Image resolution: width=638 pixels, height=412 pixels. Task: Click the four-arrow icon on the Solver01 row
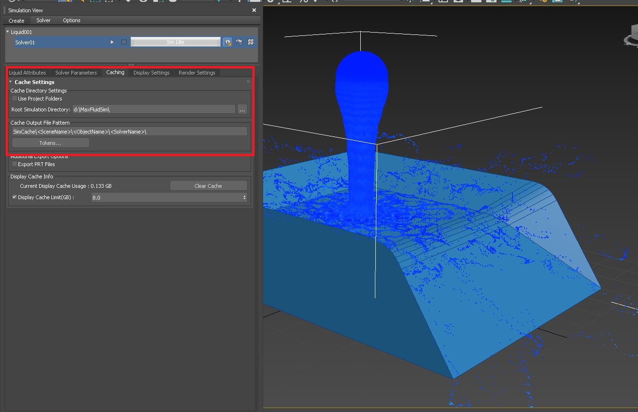click(x=250, y=42)
